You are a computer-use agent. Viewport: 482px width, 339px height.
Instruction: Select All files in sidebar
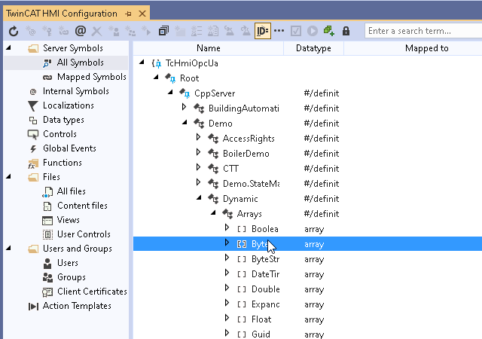click(x=72, y=191)
